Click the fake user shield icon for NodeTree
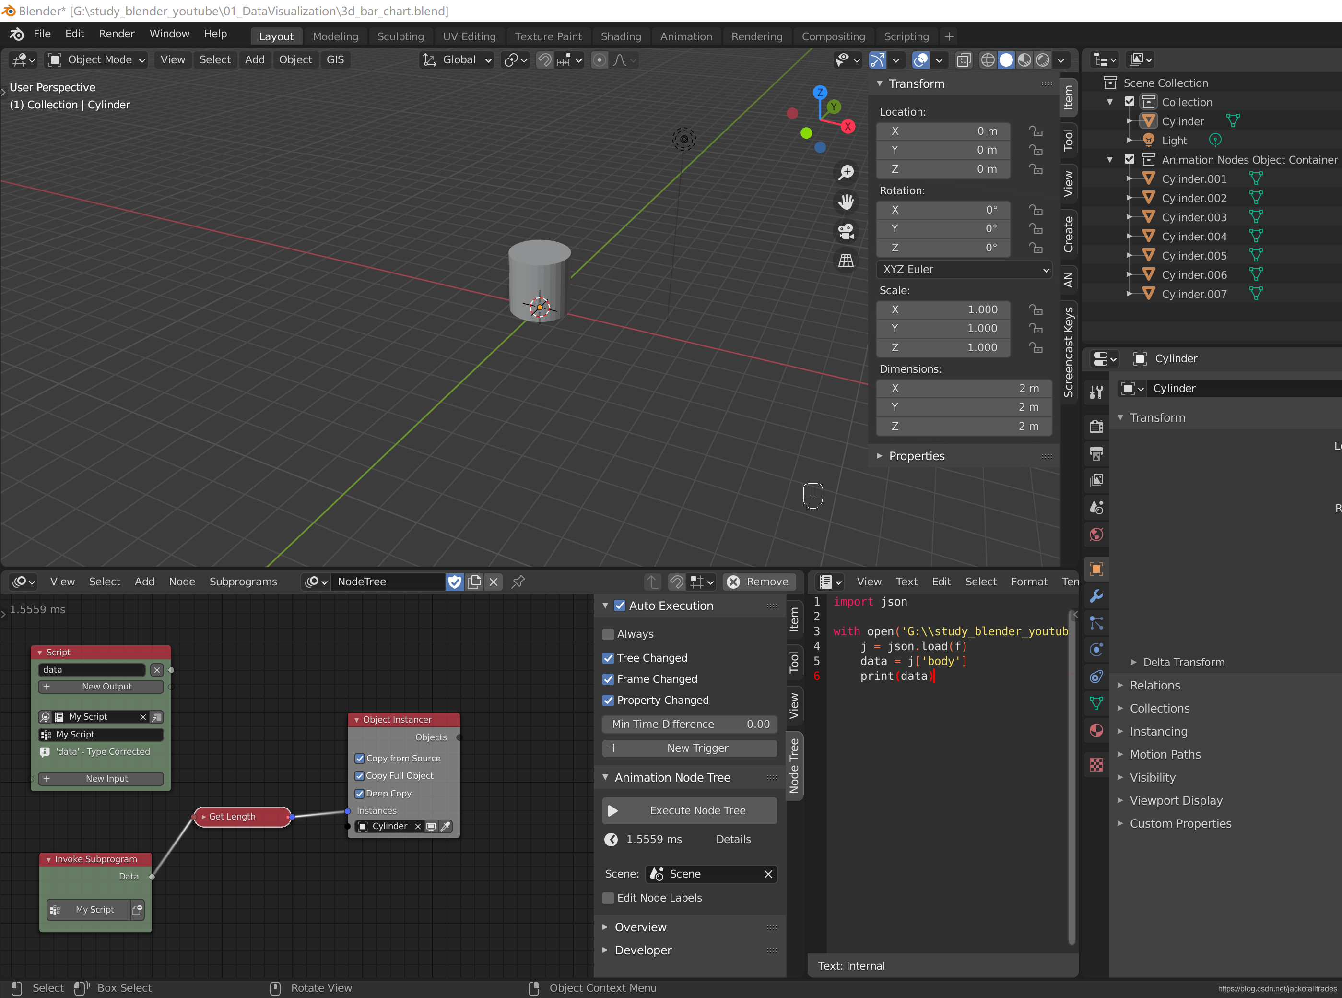 point(454,582)
